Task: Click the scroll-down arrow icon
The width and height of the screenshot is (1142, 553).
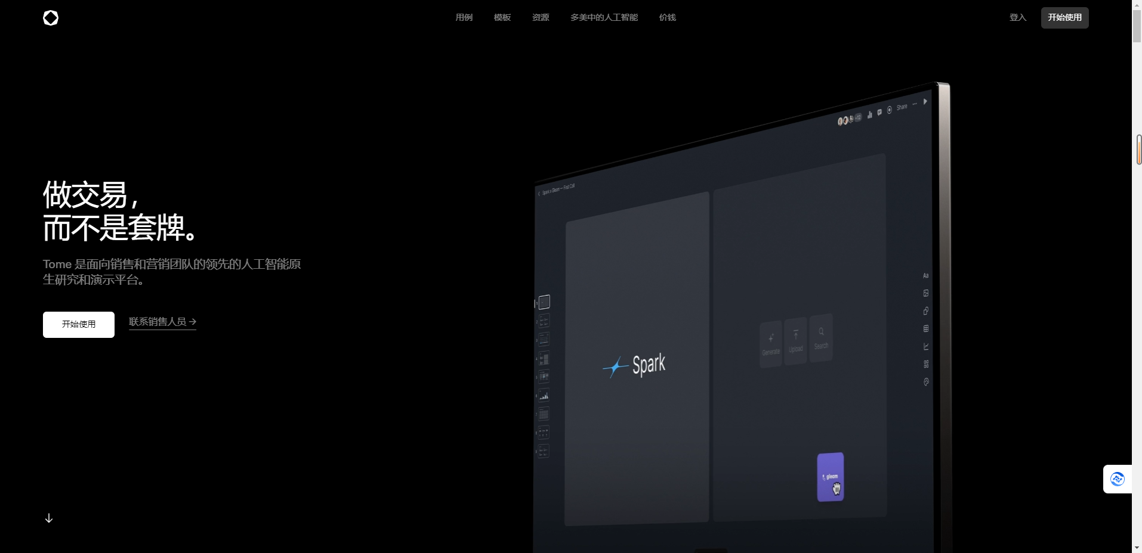Action: 49,518
